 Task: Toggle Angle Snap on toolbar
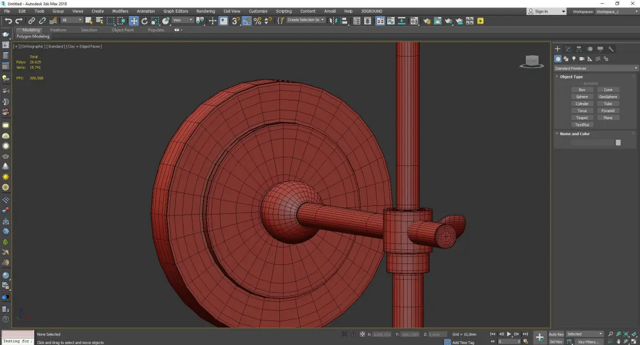click(x=246, y=21)
